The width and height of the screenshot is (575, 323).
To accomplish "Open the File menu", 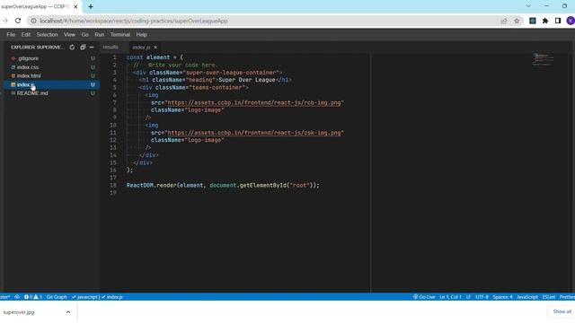I will point(11,34).
